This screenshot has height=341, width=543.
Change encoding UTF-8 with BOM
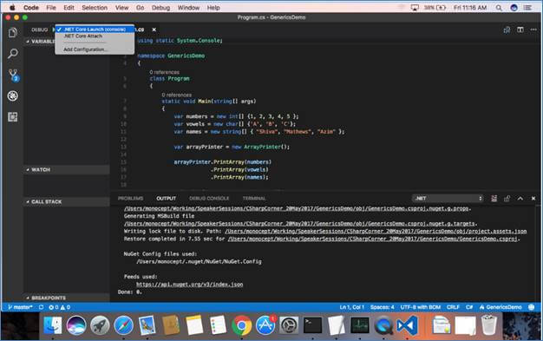(x=421, y=307)
